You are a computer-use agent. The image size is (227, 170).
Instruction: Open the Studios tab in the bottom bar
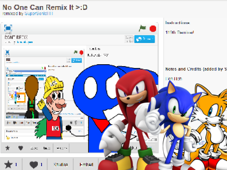click(61, 165)
